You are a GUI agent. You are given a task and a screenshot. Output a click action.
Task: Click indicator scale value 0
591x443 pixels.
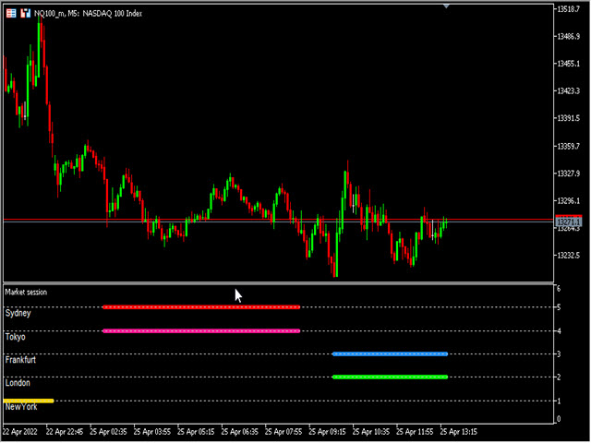(559, 419)
